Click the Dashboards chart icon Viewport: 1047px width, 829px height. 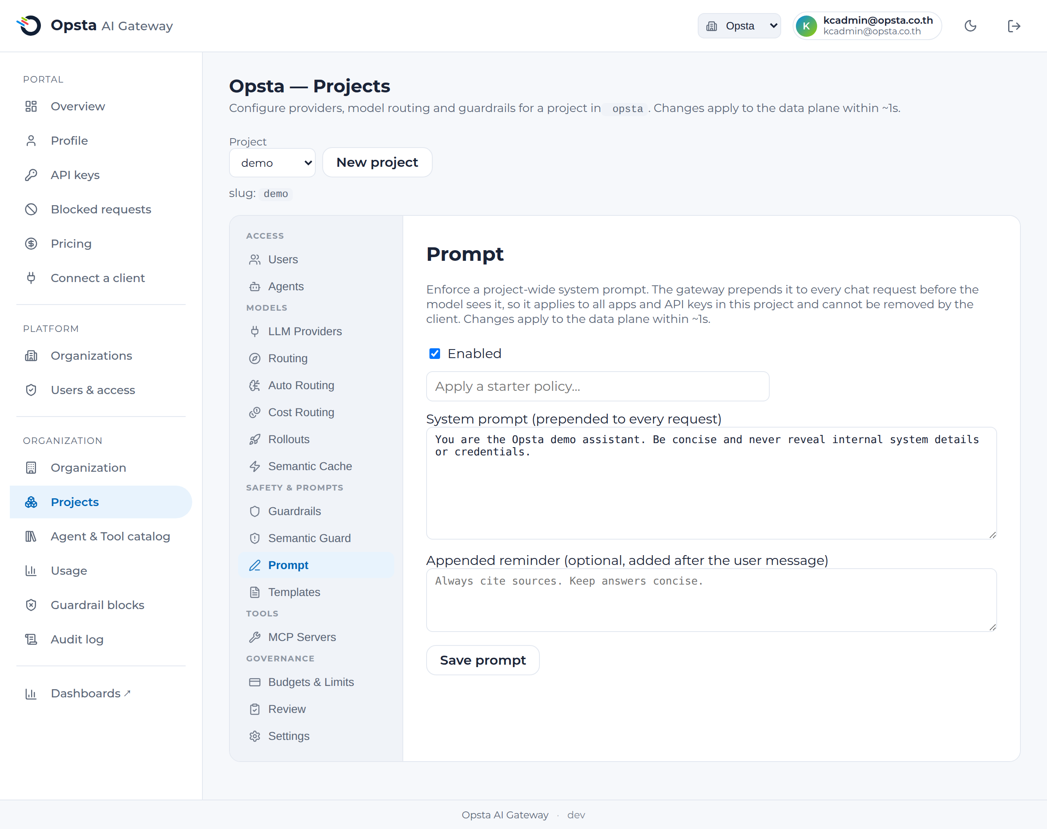[x=31, y=694]
